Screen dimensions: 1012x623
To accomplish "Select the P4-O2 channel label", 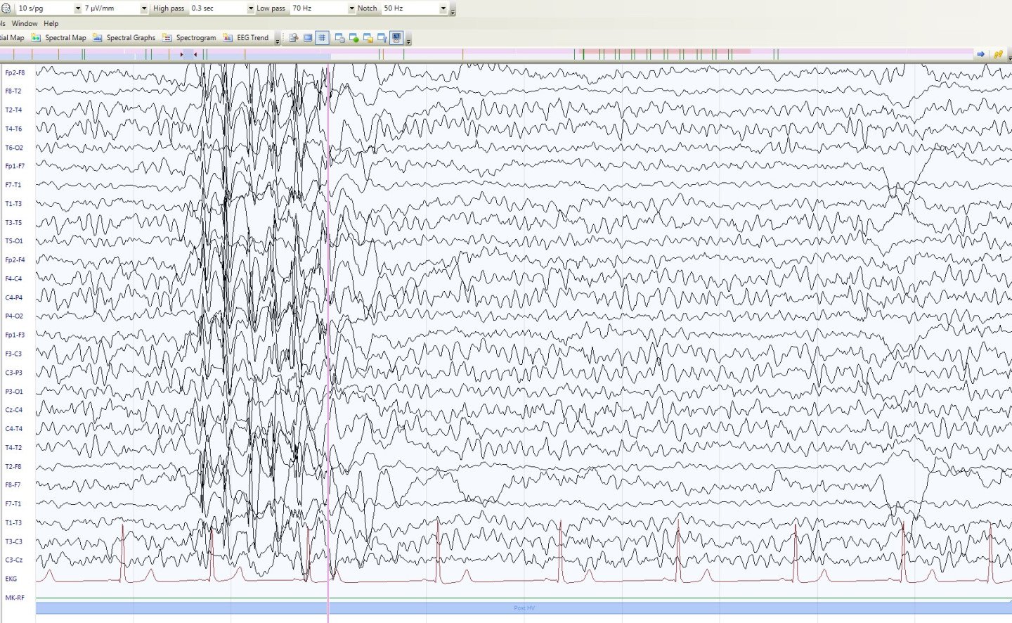I will coord(14,316).
